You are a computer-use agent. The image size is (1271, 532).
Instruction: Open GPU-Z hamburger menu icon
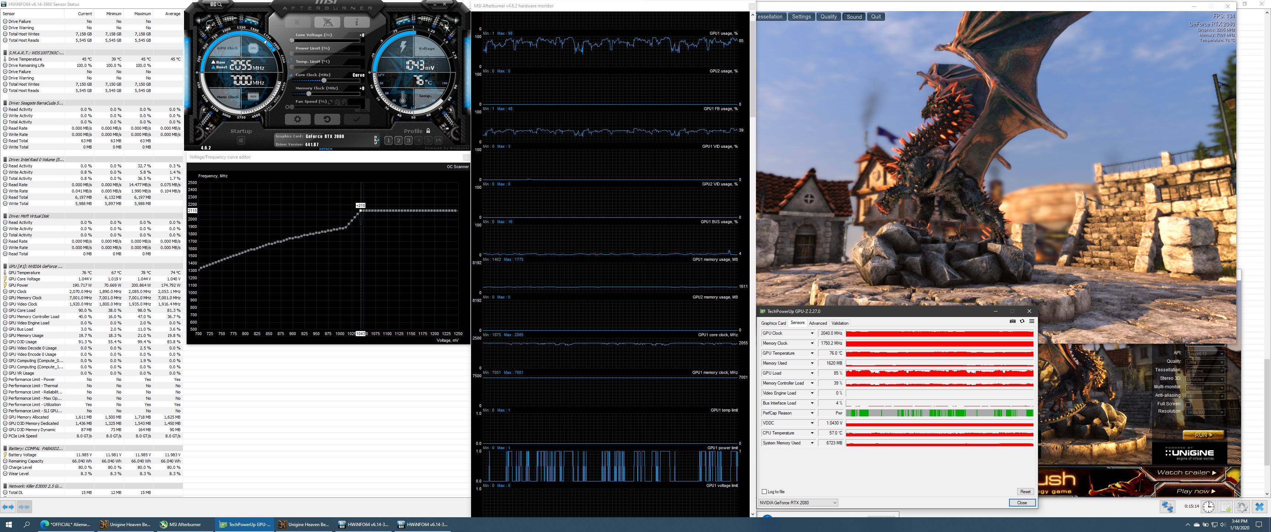pyautogui.click(x=1031, y=321)
